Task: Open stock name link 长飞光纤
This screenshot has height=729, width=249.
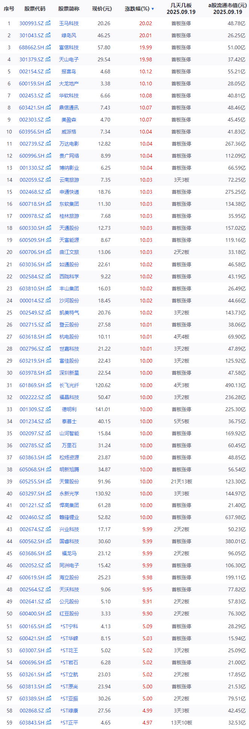Action: [x=69, y=385]
